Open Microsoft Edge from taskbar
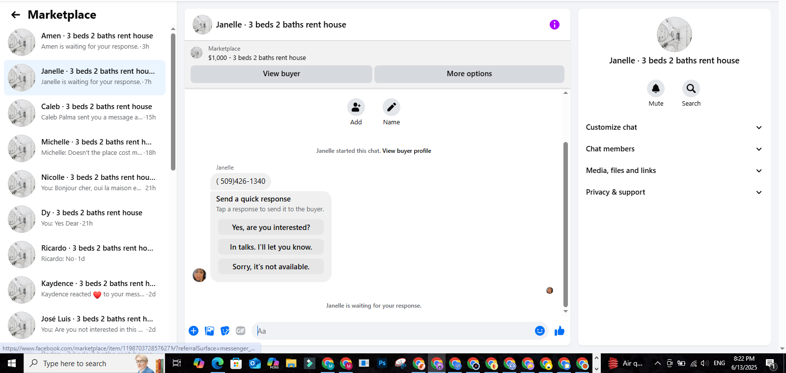The width and height of the screenshot is (786, 373). [x=218, y=364]
